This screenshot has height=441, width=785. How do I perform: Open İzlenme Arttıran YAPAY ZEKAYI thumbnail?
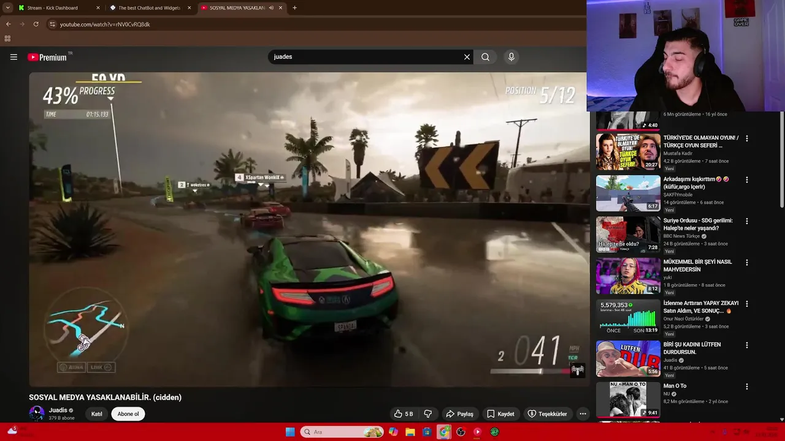coord(628,317)
